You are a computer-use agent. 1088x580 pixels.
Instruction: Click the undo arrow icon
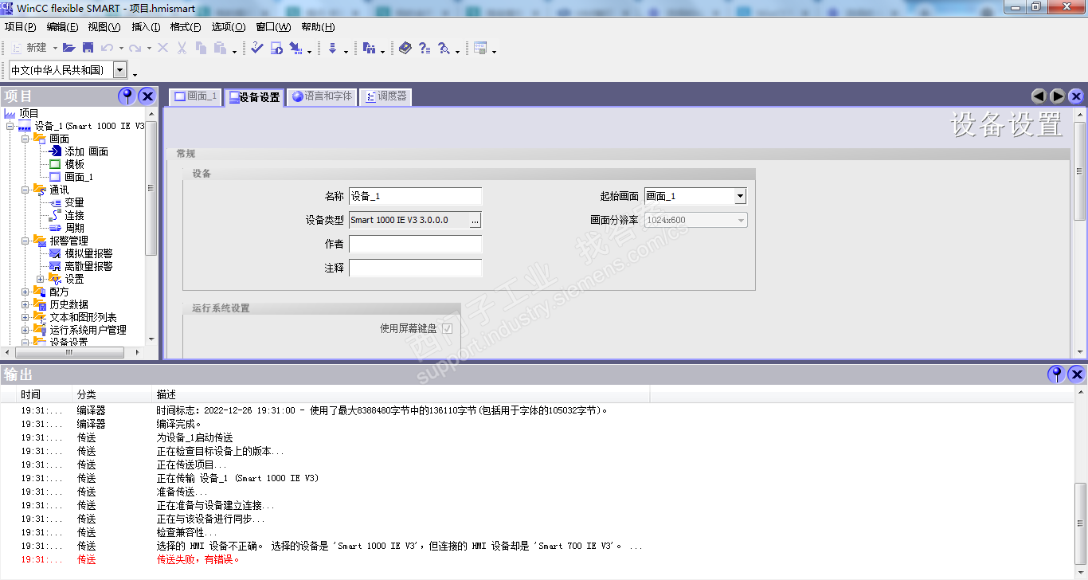pos(107,48)
